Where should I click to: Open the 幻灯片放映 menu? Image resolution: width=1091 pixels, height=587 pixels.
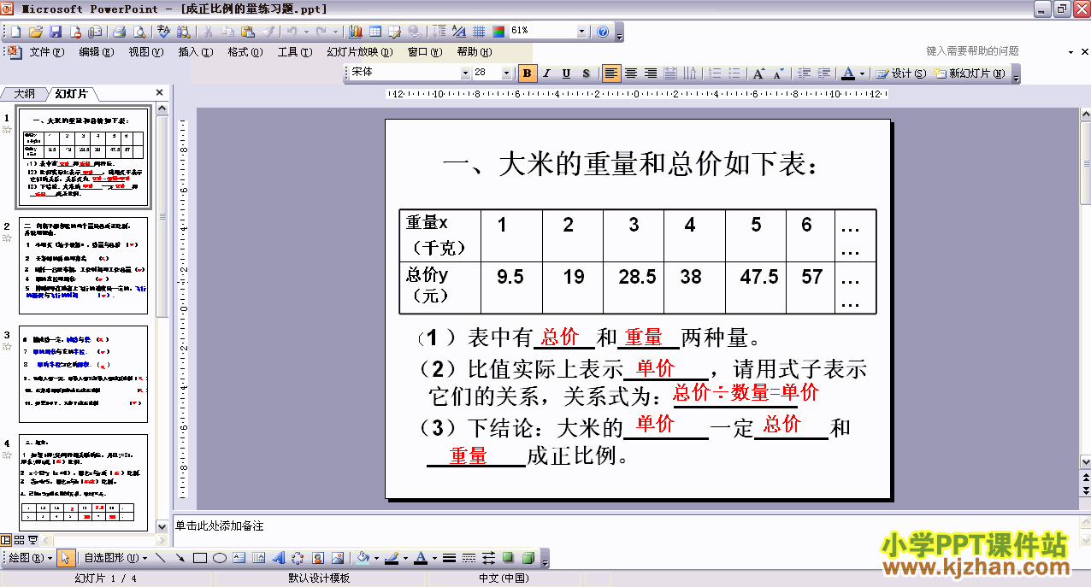click(360, 52)
